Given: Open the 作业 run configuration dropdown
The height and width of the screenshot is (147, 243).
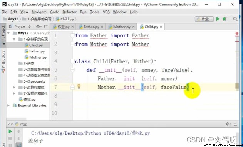Looking at the screenshot, I should tap(204, 19).
